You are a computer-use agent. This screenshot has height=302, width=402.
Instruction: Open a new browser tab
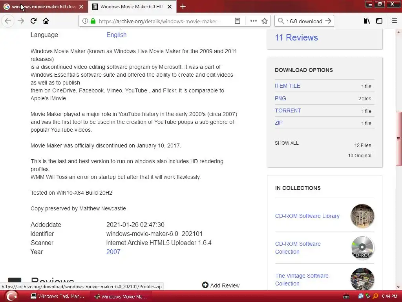coord(183,6)
